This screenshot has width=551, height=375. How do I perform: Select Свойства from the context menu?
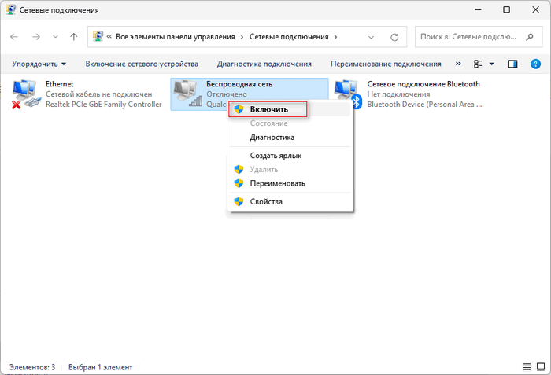point(266,201)
